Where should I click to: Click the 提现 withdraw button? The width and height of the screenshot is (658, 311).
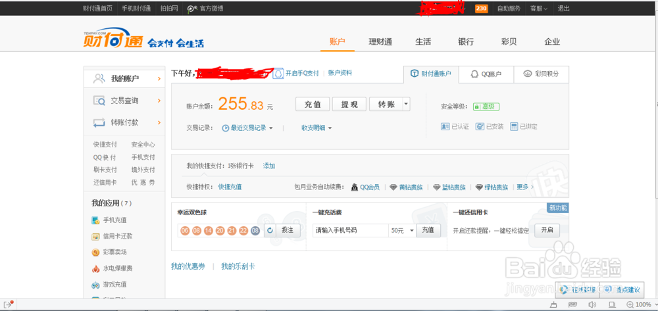point(349,104)
